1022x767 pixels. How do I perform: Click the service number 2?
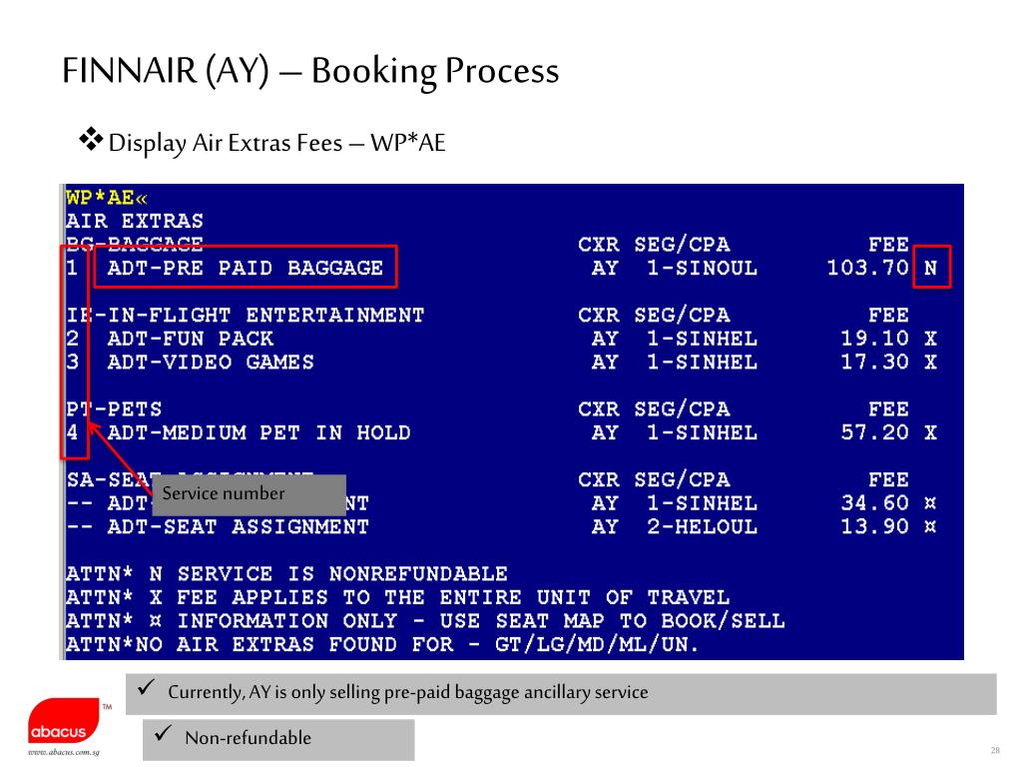[x=72, y=339]
